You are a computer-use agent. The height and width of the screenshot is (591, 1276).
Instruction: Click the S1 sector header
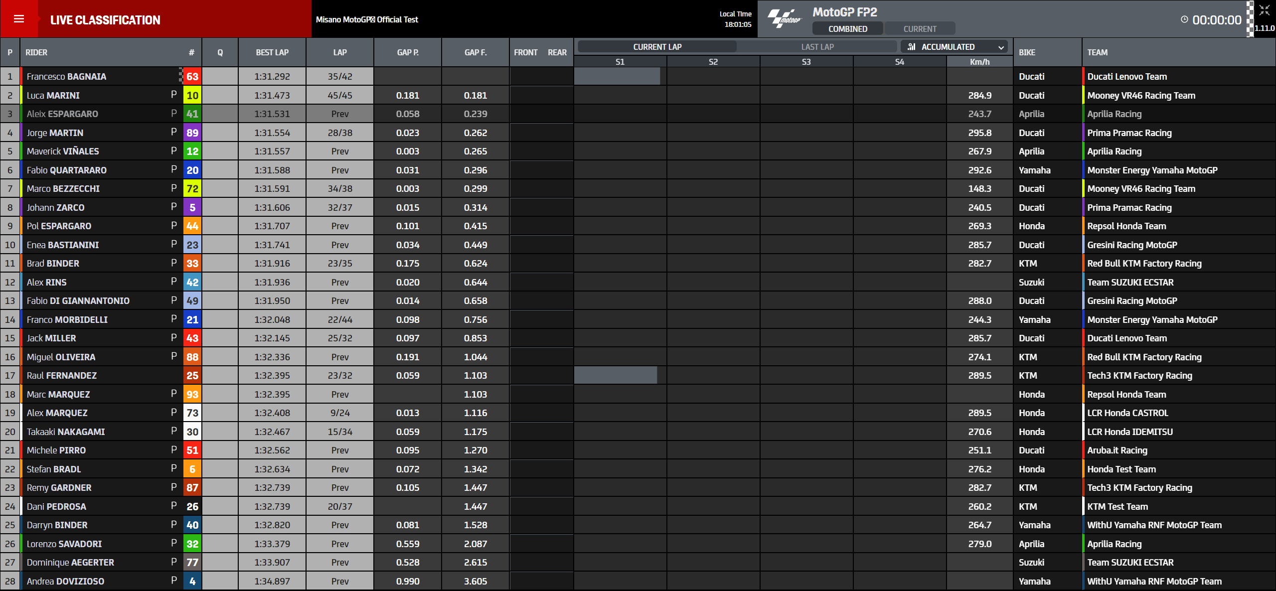tap(620, 62)
